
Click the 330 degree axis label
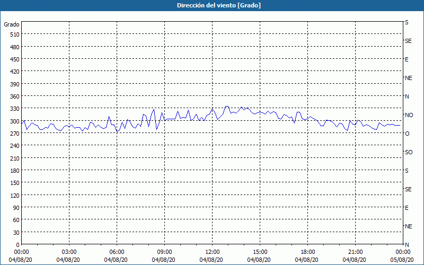(15, 109)
